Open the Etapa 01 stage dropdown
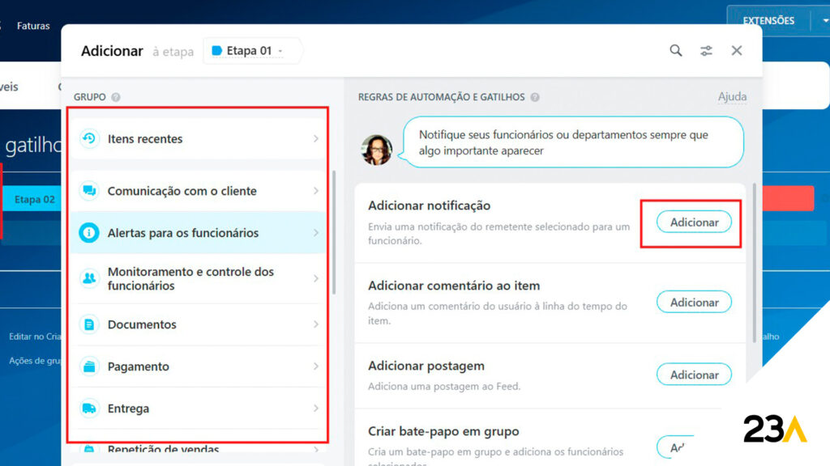The width and height of the screenshot is (830, 466). point(250,50)
